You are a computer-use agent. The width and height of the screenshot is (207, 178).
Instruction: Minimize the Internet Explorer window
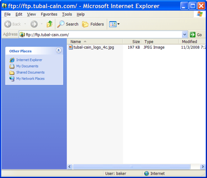pyautogui.click(x=184, y=6)
